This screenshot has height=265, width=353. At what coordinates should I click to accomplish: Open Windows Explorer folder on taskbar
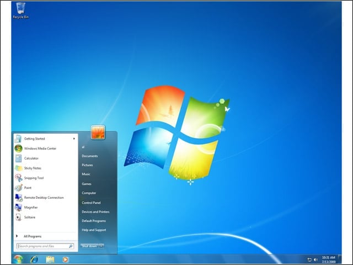[x=50, y=259]
